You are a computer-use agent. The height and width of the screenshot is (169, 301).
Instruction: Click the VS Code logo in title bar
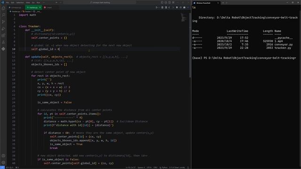pos(2,2)
